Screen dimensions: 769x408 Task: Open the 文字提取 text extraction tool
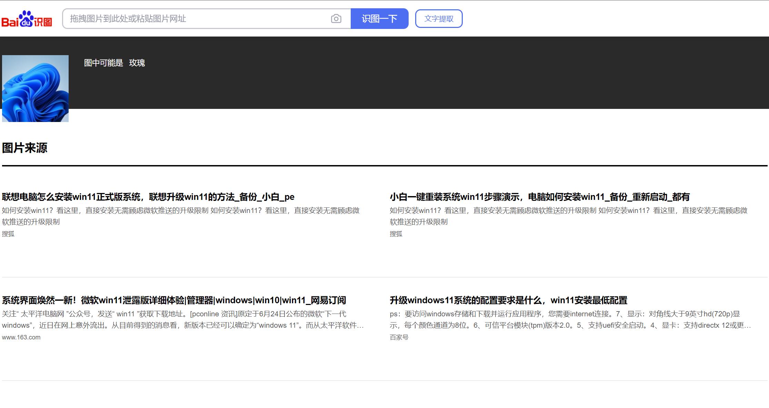pos(439,19)
